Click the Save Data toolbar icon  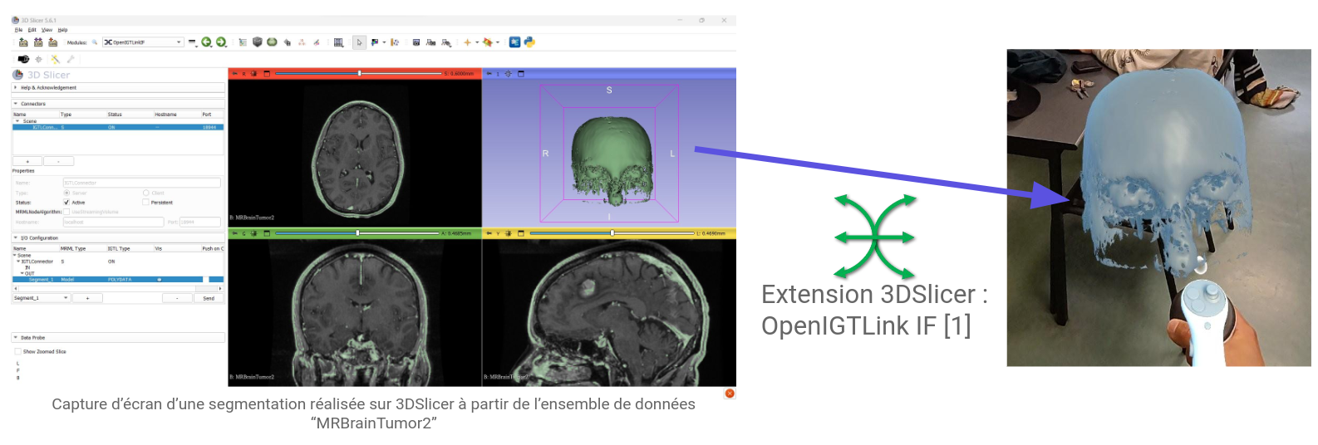(53, 42)
